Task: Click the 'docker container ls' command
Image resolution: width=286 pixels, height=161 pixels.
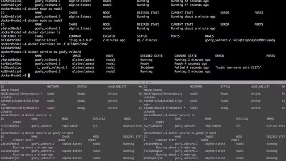Action: click(x=44, y=32)
